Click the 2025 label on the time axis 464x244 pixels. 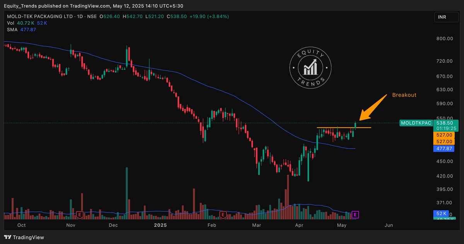[160, 225]
